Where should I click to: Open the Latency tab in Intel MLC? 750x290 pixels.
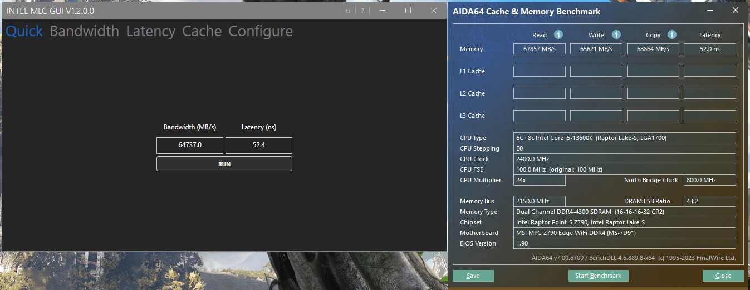click(151, 31)
